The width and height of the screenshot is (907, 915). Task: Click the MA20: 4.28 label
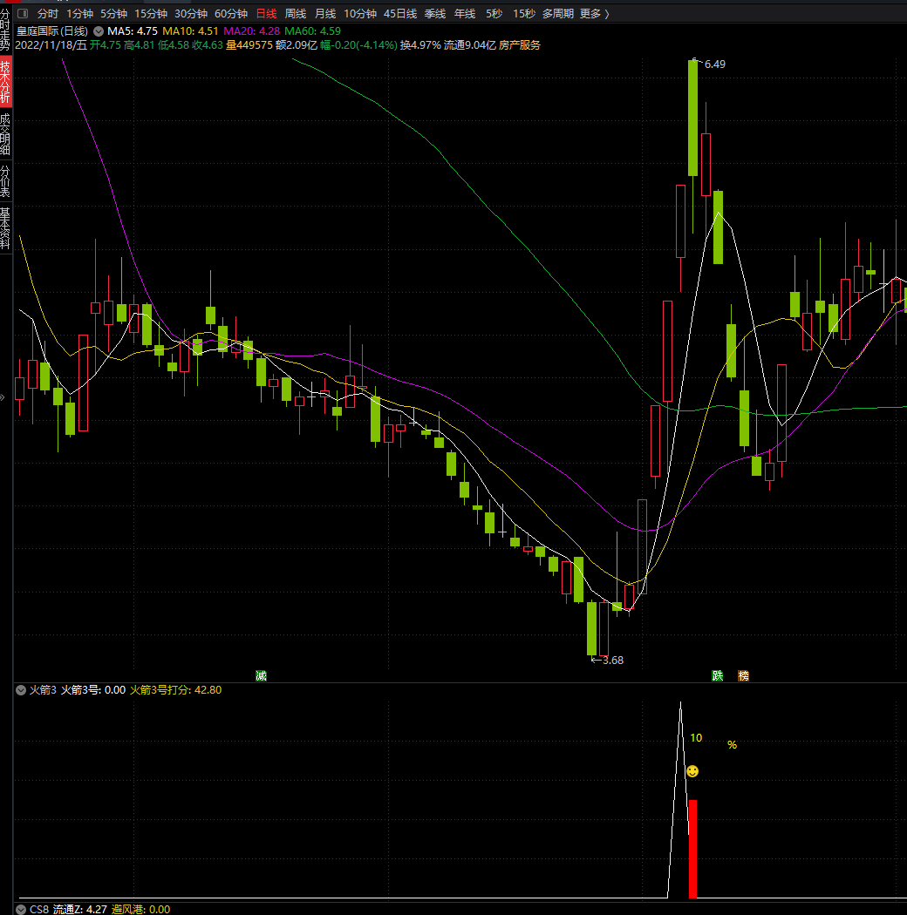252,31
